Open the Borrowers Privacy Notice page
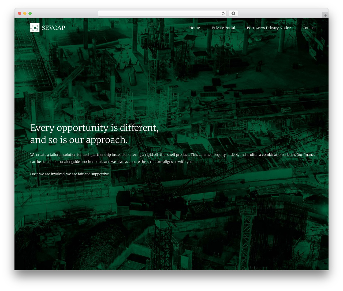The image size is (343, 291). [269, 28]
